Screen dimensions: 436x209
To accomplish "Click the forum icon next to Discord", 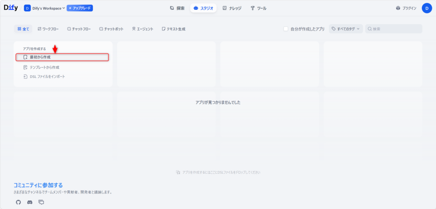I will pyautogui.click(x=41, y=202).
